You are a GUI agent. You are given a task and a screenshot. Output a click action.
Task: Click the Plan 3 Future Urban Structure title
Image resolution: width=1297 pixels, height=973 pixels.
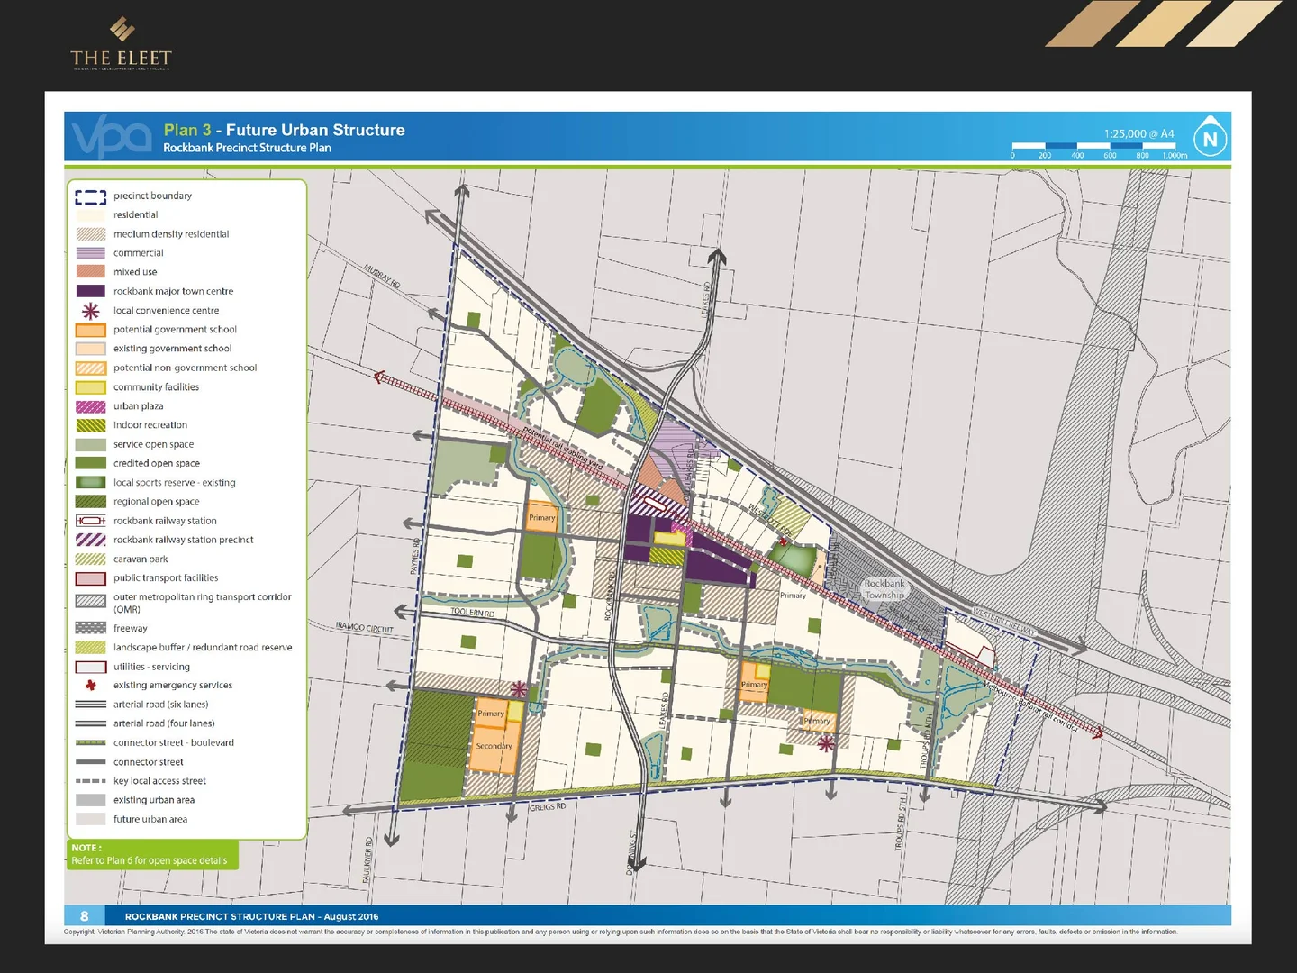(284, 131)
